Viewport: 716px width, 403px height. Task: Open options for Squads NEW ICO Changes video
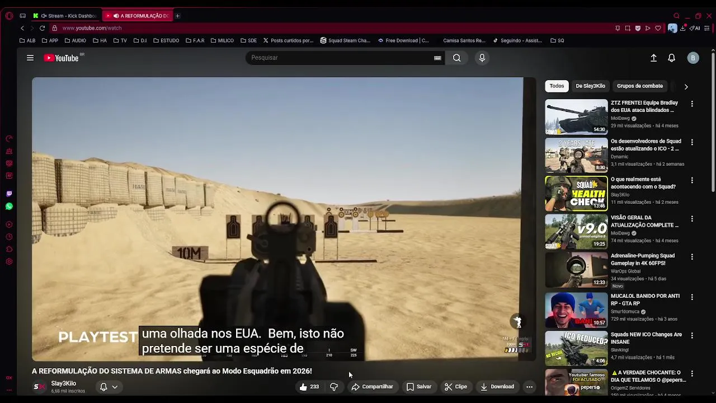[692, 336]
